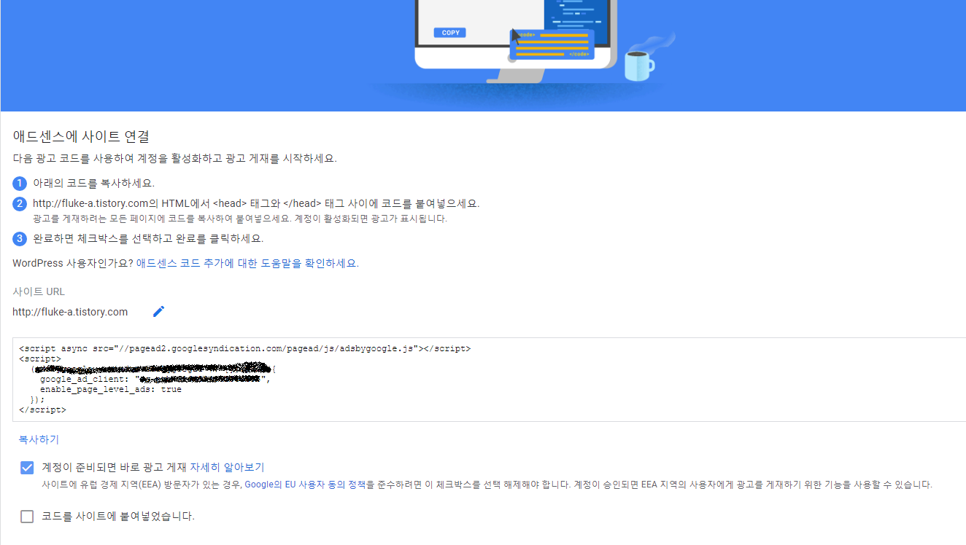This screenshot has height=545, width=966.
Task: Open the 자세히 알아보기 link
Action: [x=227, y=467]
